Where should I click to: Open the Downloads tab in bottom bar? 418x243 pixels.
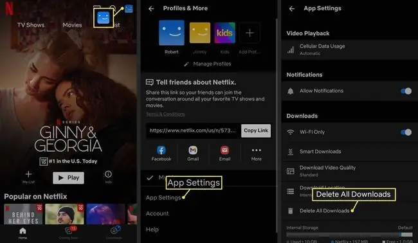pos(114,233)
